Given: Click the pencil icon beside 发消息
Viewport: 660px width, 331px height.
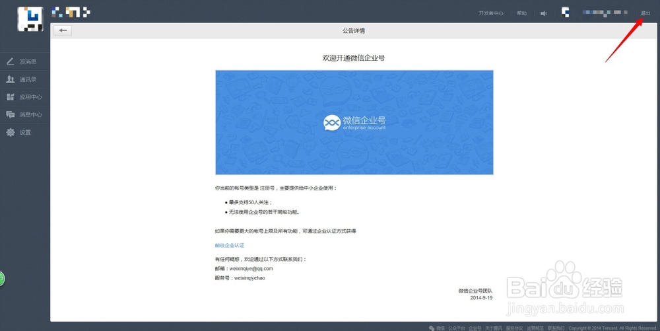Looking at the screenshot, I should pos(10,61).
